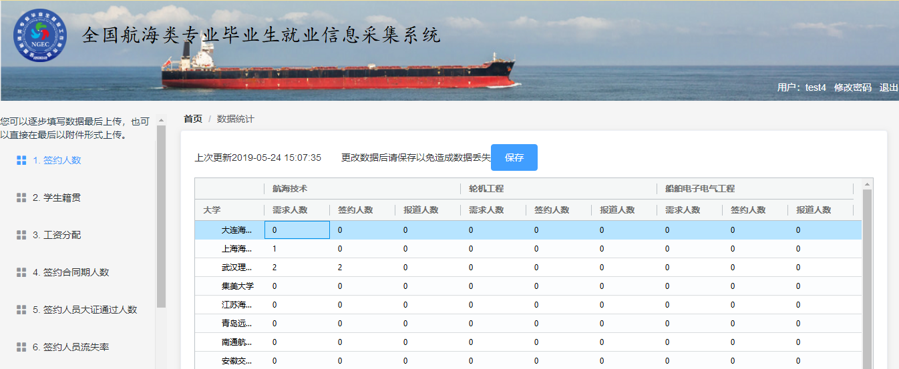This screenshot has height=369, width=899.
Task: Go to 首页 in the breadcrumb
Action: click(193, 119)
